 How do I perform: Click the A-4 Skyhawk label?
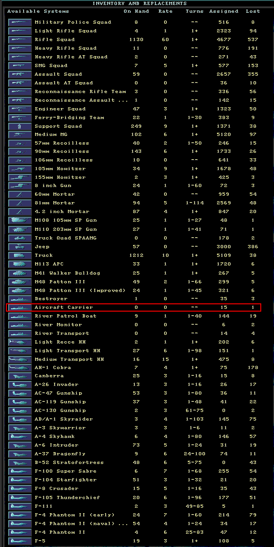point(55,437)
